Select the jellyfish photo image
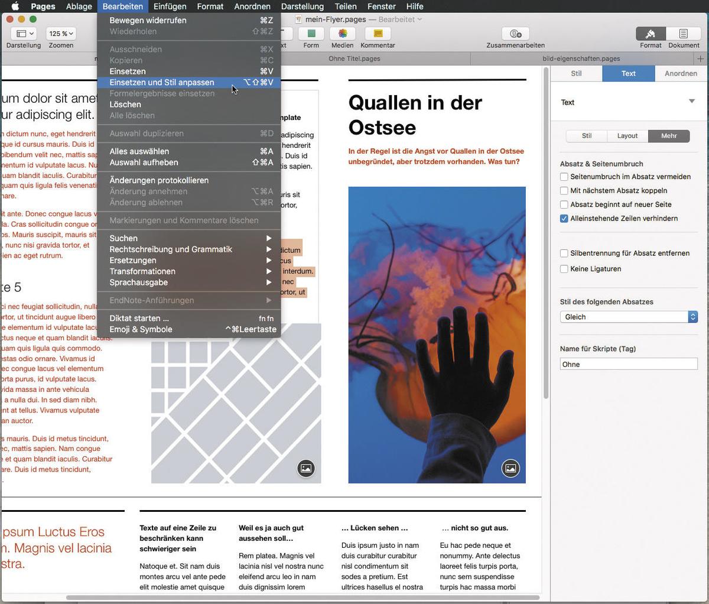This screenshot has height=604, width=709. point(437,335)
